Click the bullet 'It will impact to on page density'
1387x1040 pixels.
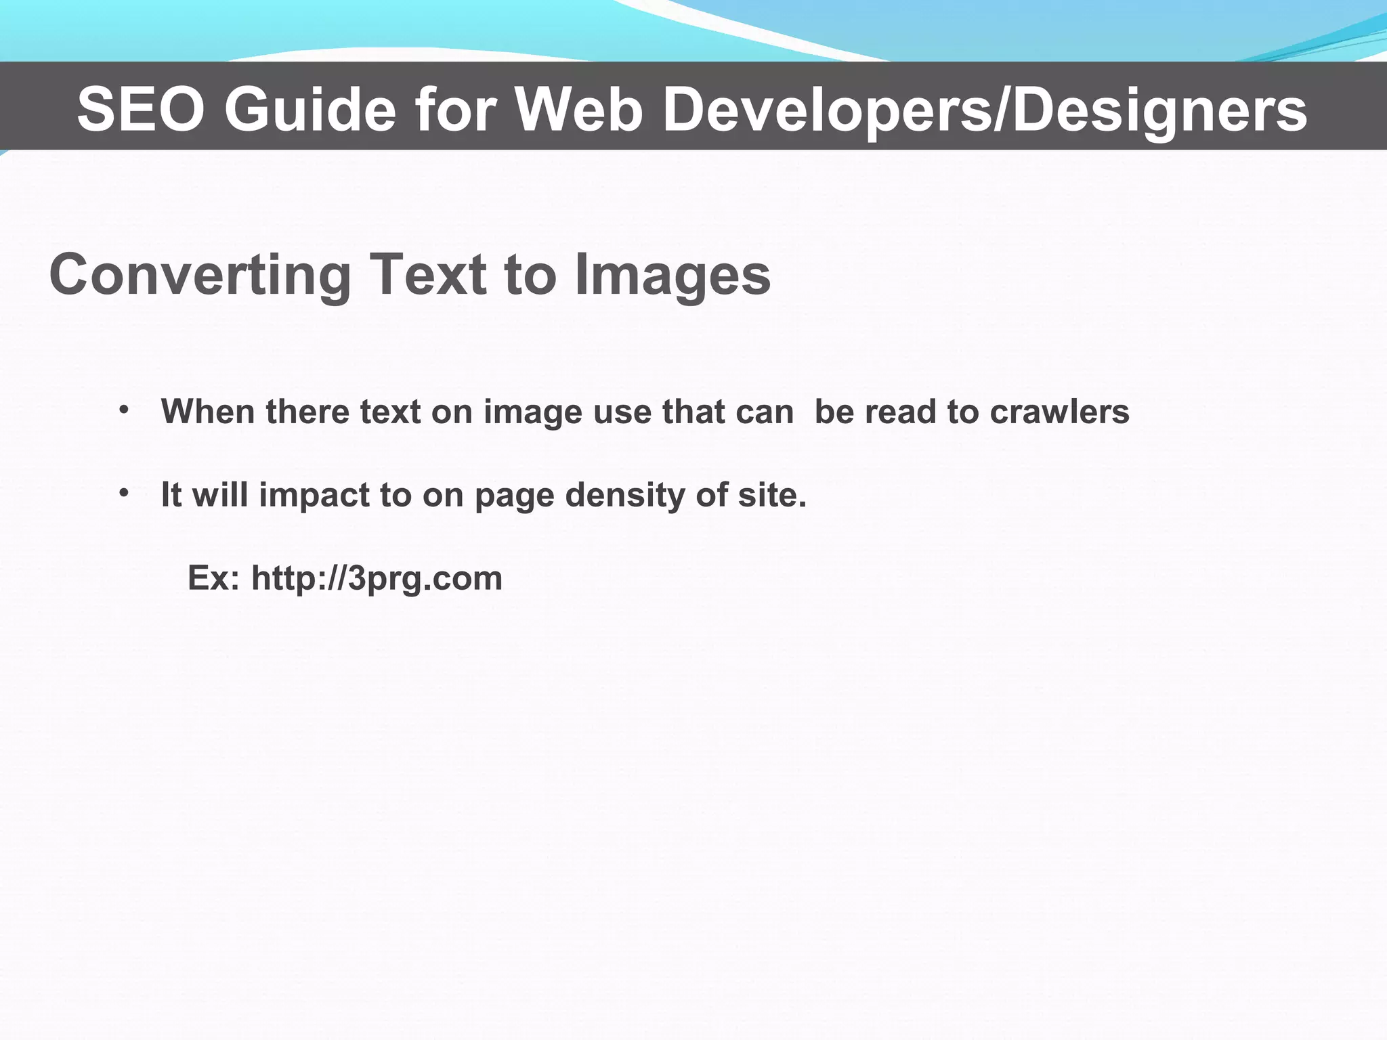pos(484,495)
